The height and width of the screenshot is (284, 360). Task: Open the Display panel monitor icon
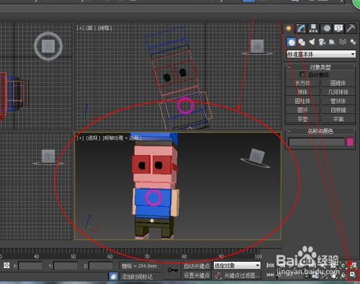click(338, 28)
